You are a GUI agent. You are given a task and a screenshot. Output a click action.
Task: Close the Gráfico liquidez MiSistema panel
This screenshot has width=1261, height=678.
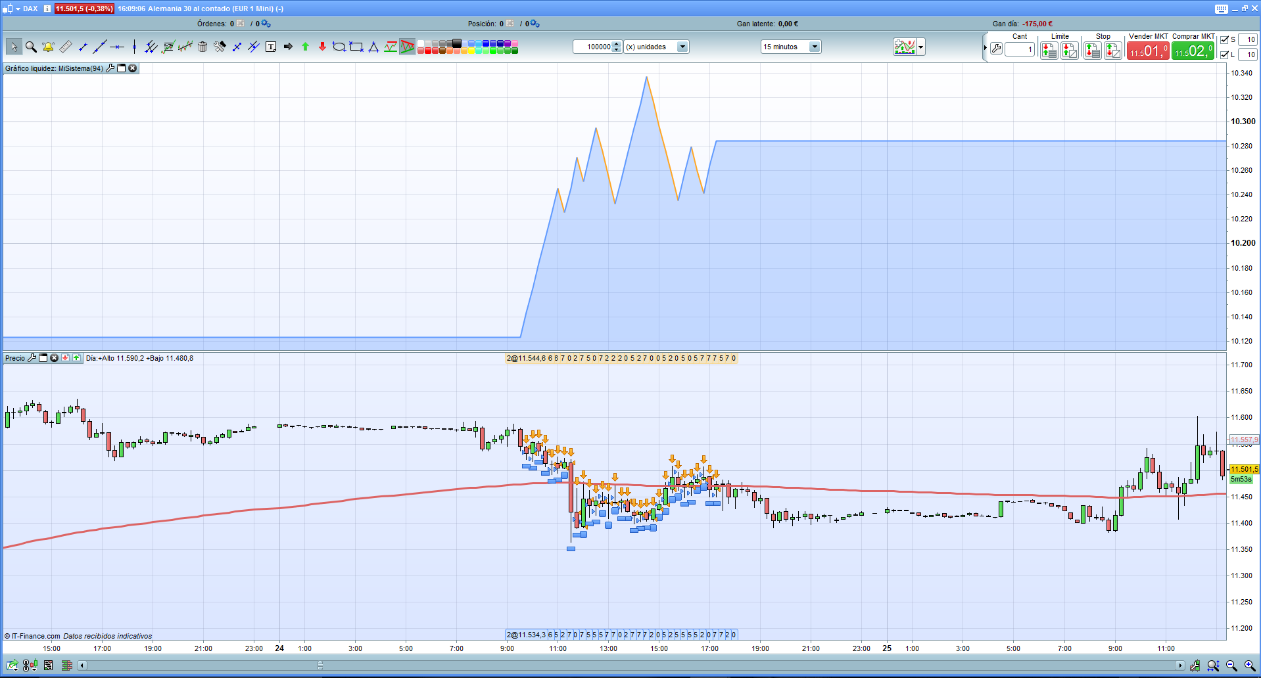[133, 68]
